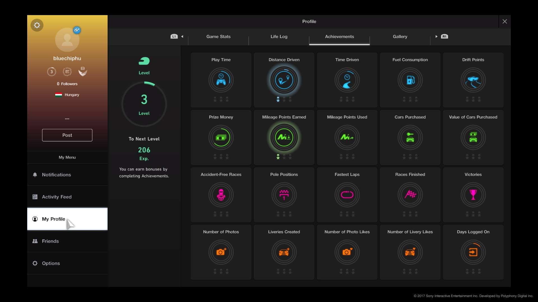
Task: Click the level 3 badge under username
Action: pyautogui.click(x=52, y=72)
